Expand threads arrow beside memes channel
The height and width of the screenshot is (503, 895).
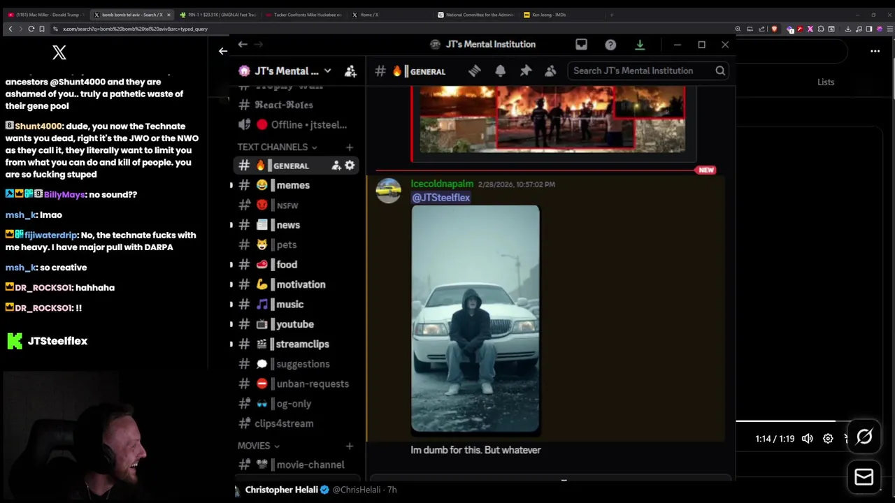[231, 185]
